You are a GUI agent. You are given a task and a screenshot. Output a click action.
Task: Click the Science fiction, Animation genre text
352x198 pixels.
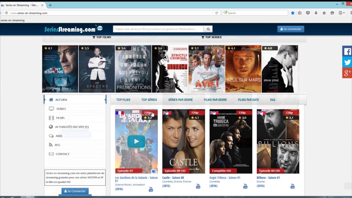pos(130,185)
